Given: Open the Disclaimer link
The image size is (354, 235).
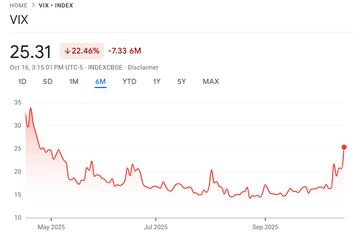Looking at the screenshot, I should point(143,67).
